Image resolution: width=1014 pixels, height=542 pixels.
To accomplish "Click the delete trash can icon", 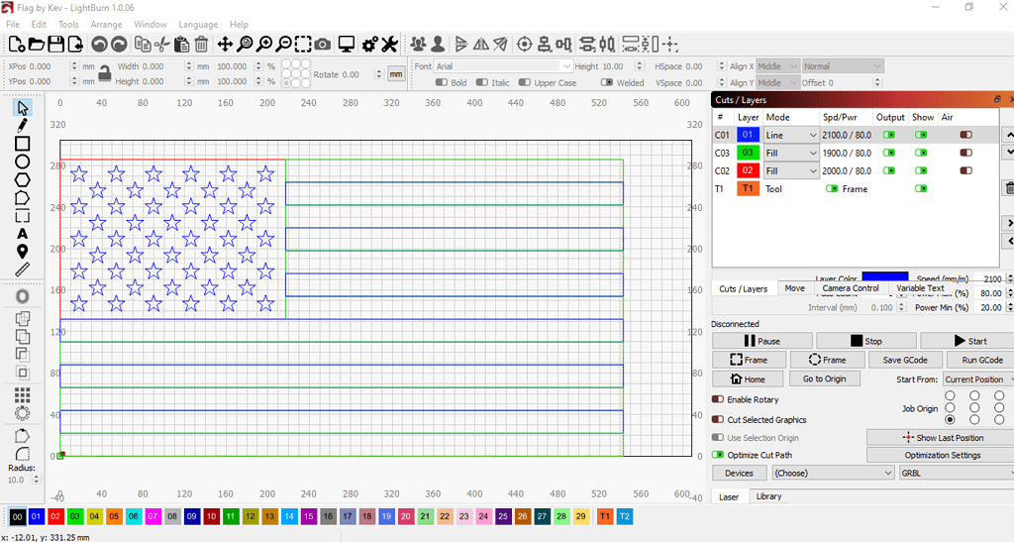I will [201, 44].
